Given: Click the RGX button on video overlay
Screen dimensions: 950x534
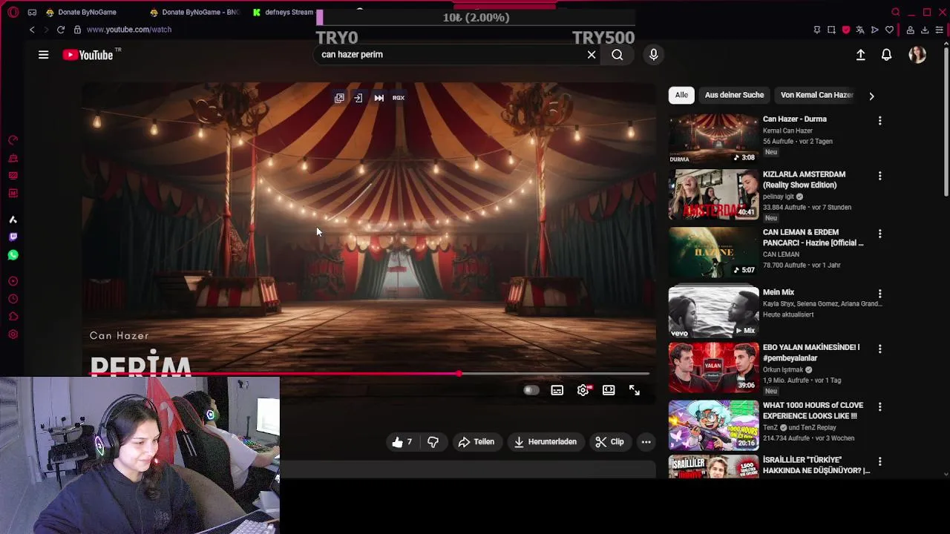Looking at the screenshot, I should point(399,98).
